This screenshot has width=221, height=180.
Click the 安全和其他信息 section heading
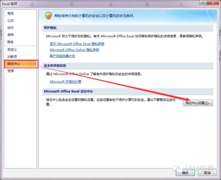point(55,66)
